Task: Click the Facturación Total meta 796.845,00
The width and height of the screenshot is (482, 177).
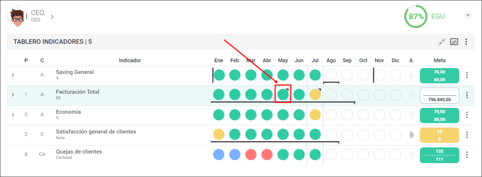Action: click(439, 96)
